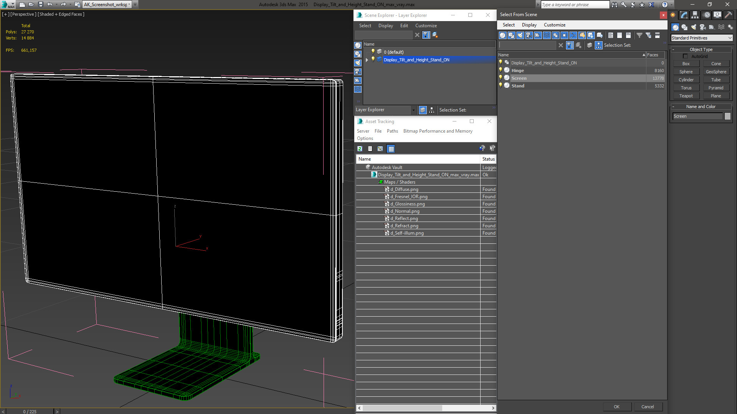The width and height of the screenshot is (737, 414).
Task: Click Select All icon in Select From Scene
Action: point(611,35)
